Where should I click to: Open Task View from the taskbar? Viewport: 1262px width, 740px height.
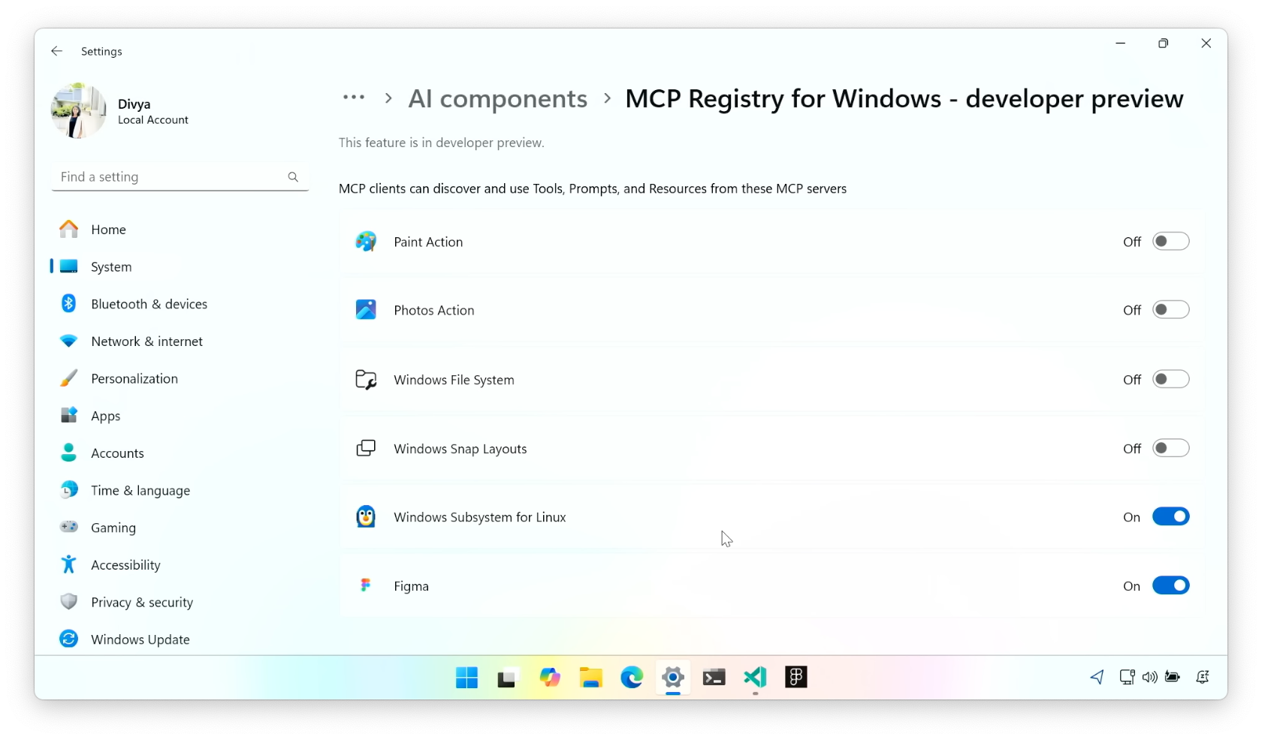508,678
